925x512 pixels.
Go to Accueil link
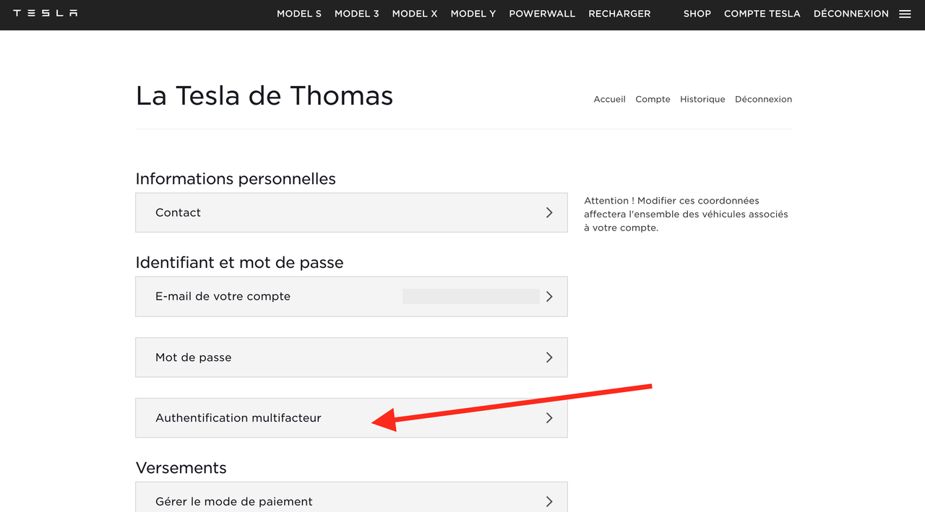609,100
